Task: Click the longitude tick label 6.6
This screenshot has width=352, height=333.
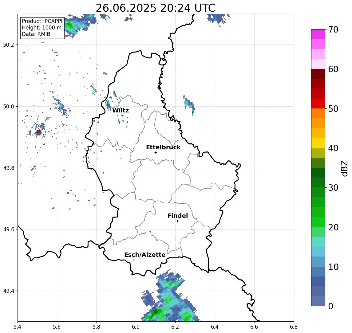Action: [x=254, y=327]
